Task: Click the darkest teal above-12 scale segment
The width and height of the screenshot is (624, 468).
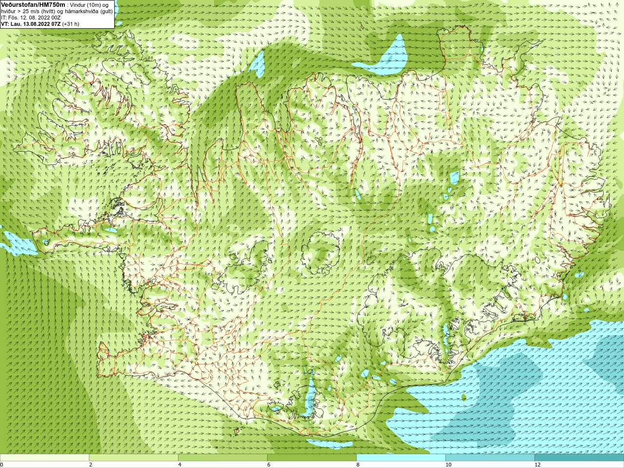Action: pyautogui.click(x=579, y=458)
